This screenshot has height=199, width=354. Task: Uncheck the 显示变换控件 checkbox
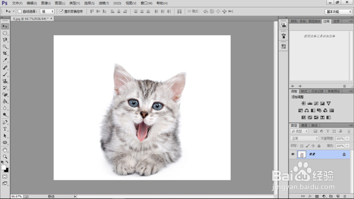tap(61, 11)
